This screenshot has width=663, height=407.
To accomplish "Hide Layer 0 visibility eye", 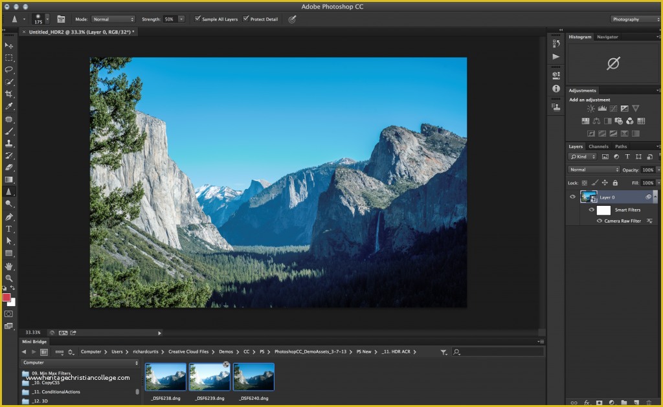I will pyautogui.click(x=572, y=197).
